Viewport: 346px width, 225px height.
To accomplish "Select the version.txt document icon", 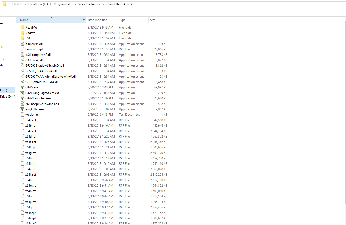I will [x=22, y=115].
